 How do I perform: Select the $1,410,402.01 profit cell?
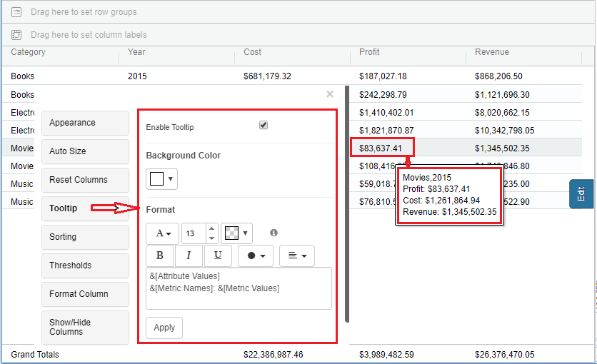(x=386, y=113)
